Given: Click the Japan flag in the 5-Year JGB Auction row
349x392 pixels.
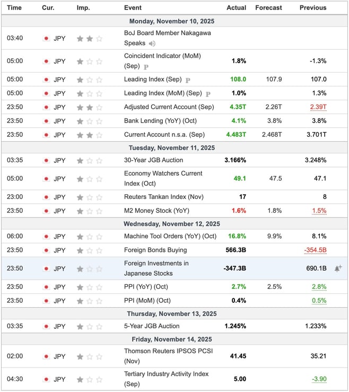Looking at the screenshot, I should click(46, 326).
